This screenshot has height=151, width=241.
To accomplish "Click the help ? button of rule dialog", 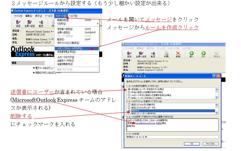I will coord(214,76).
